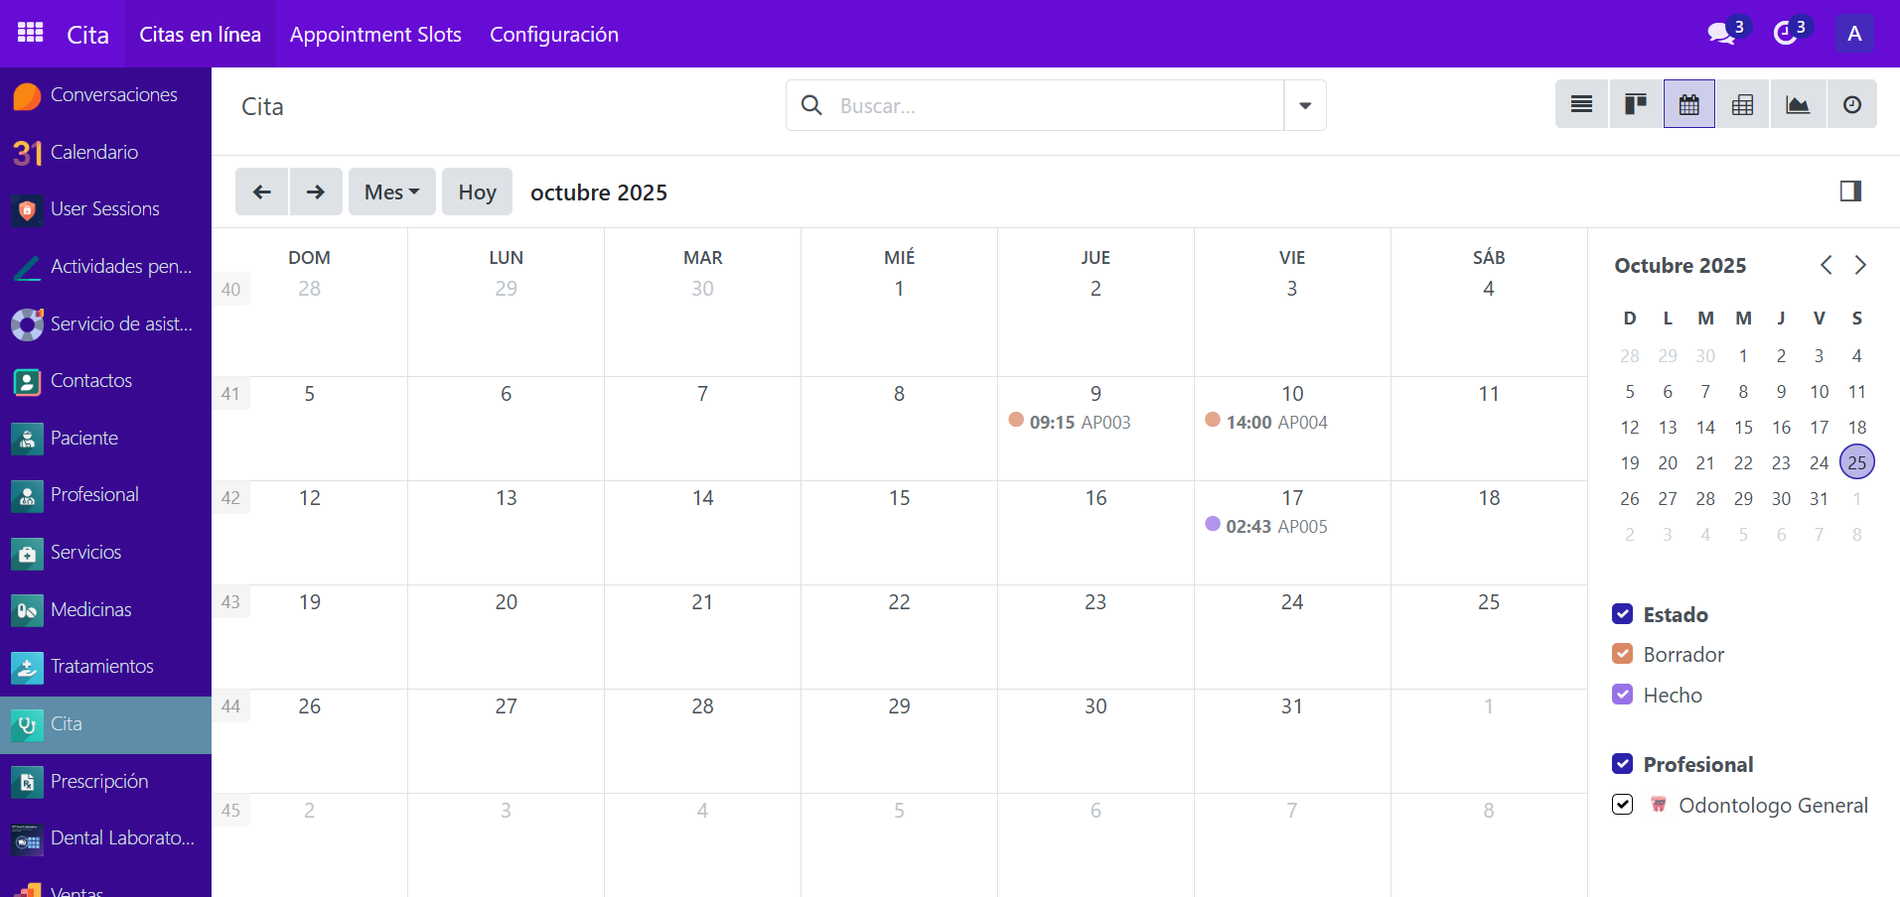Open the Calendario app from the sidebar
The width and height of the screenshot is (1900, 897).
pos(94,152)
